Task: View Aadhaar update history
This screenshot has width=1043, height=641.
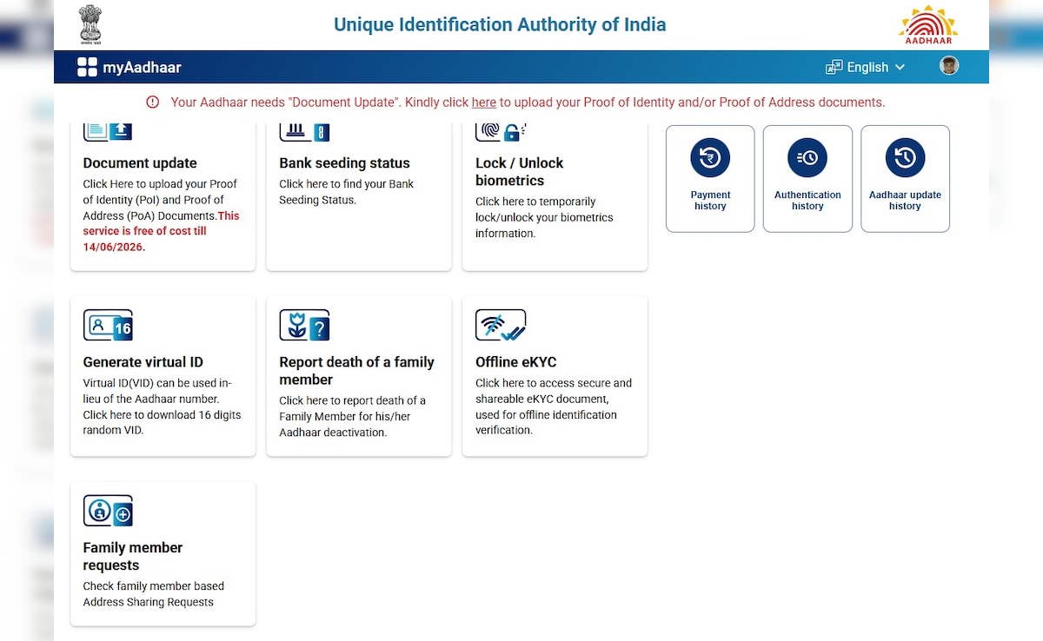Action: click(x=905, y=179)
